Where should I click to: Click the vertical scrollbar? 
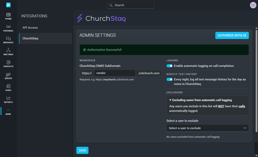coord(256,81)
